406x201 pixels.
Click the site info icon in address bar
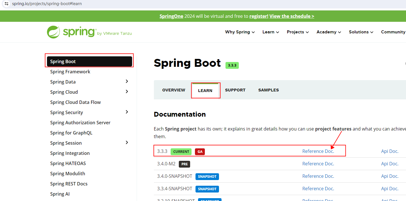[x=6, y=4]
